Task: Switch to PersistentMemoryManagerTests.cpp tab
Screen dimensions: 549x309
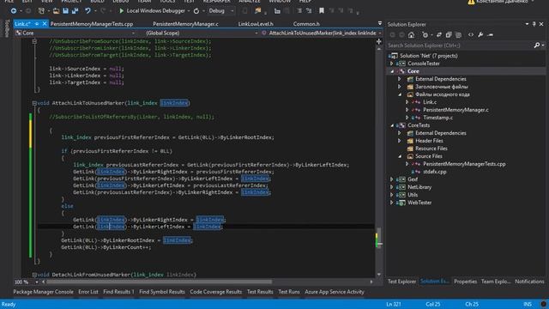Action: pyautogui.click(x=92, y=24)
